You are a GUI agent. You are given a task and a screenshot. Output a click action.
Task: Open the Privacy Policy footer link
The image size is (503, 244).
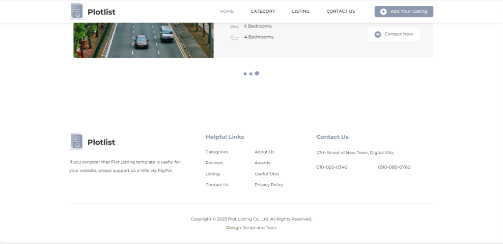[x=269, y=185]
